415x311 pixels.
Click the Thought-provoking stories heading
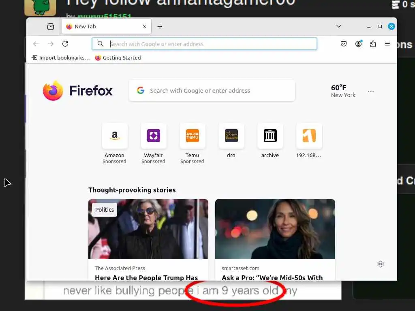click(x=132, y=190)
